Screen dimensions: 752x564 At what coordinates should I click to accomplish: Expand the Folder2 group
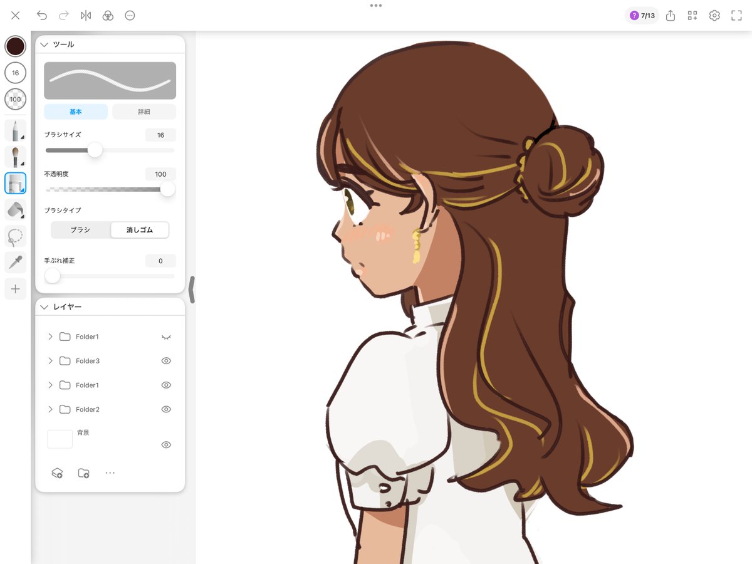pos(51,409)
